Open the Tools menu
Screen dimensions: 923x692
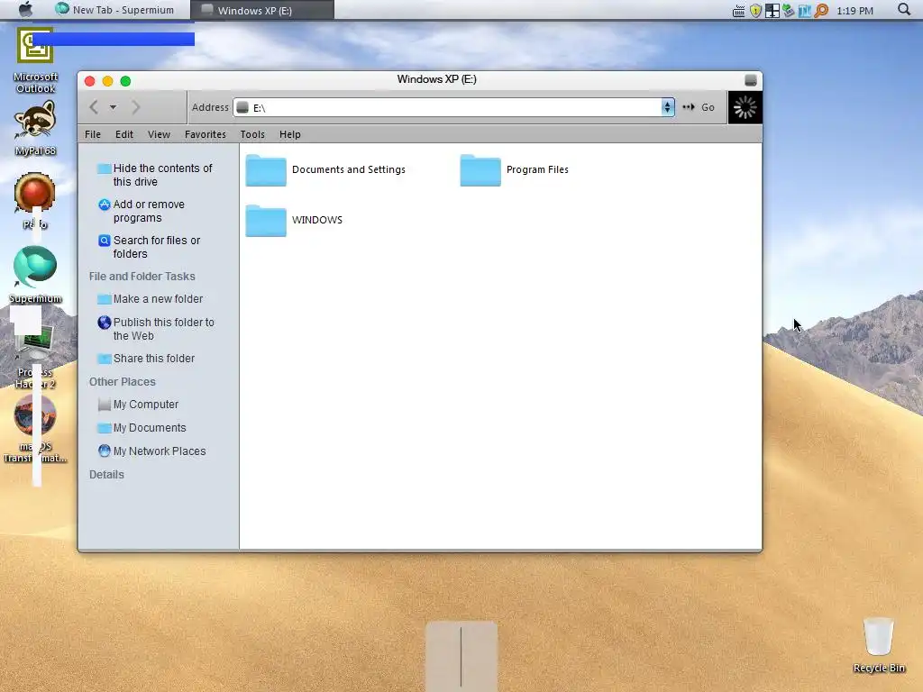point(252,134)
